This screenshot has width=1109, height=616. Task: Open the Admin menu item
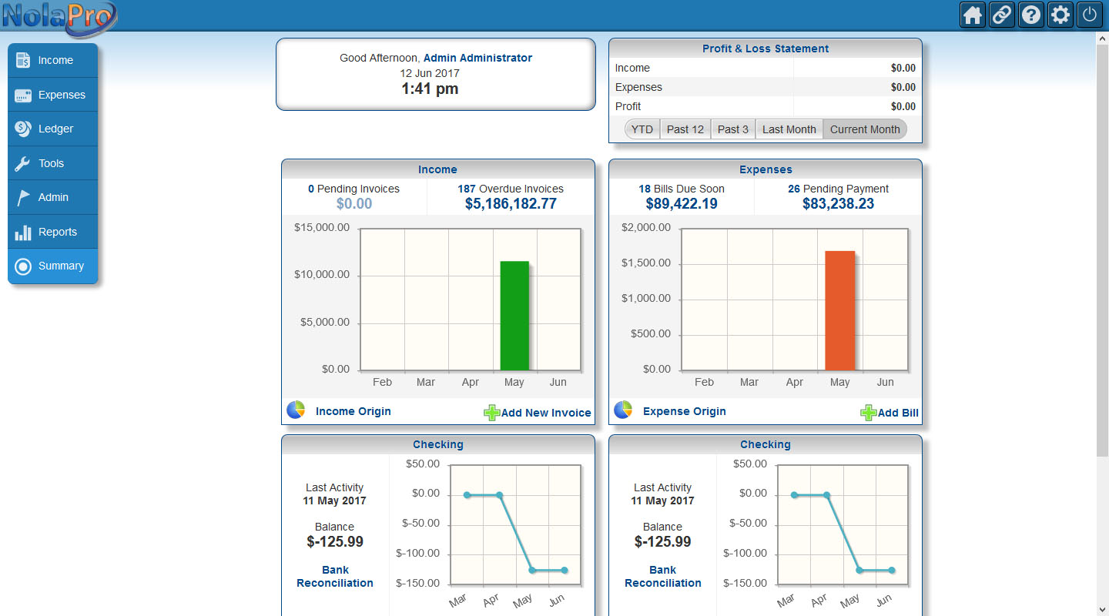point(53,197)
